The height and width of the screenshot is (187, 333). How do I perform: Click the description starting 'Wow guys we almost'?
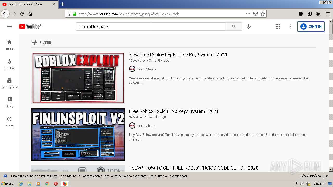[x=219, y=81]
